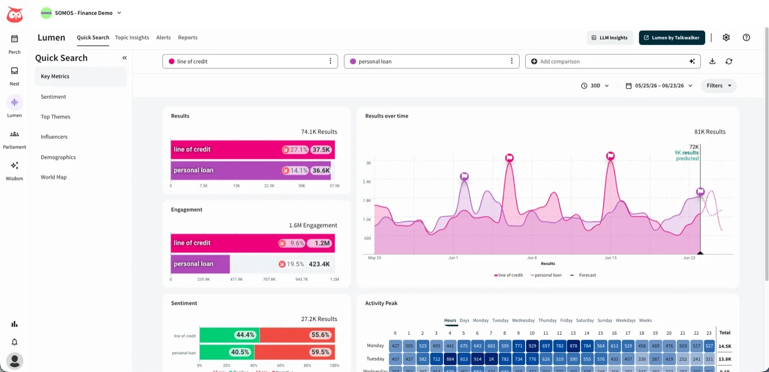Screen dimensions: 769x372
Task: Select Monday in Activity Peak
Action: pos(481,320)
